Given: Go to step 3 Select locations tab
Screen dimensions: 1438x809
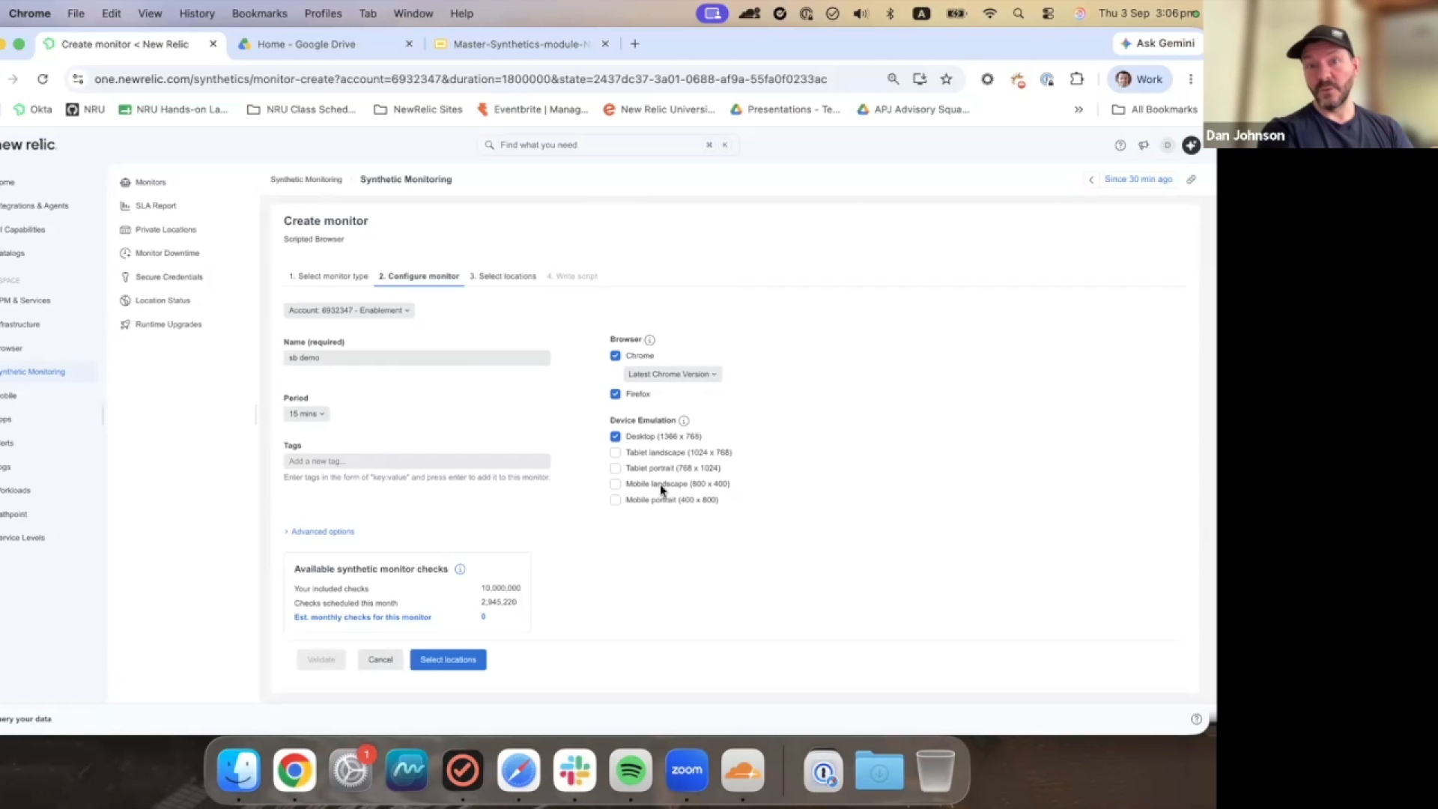Looking at the screenshot, I should (x=503, y=276).
